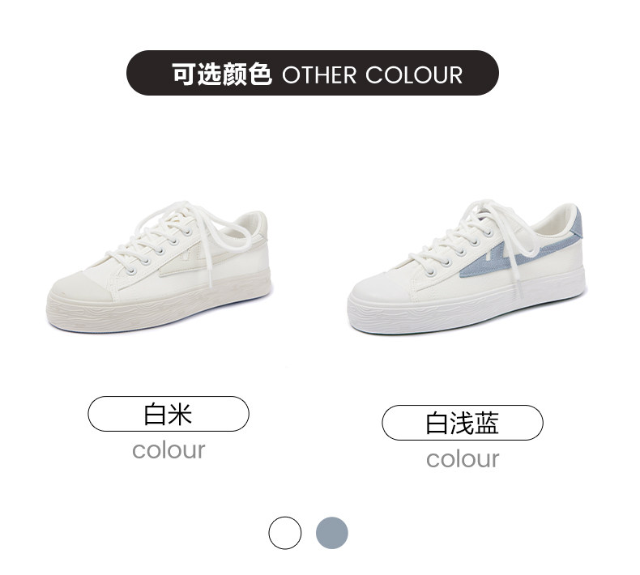Select the white colour swatch circle
The width and height of the screenshot is (640, 575).
pyautogui.click(x=285, y=533)
